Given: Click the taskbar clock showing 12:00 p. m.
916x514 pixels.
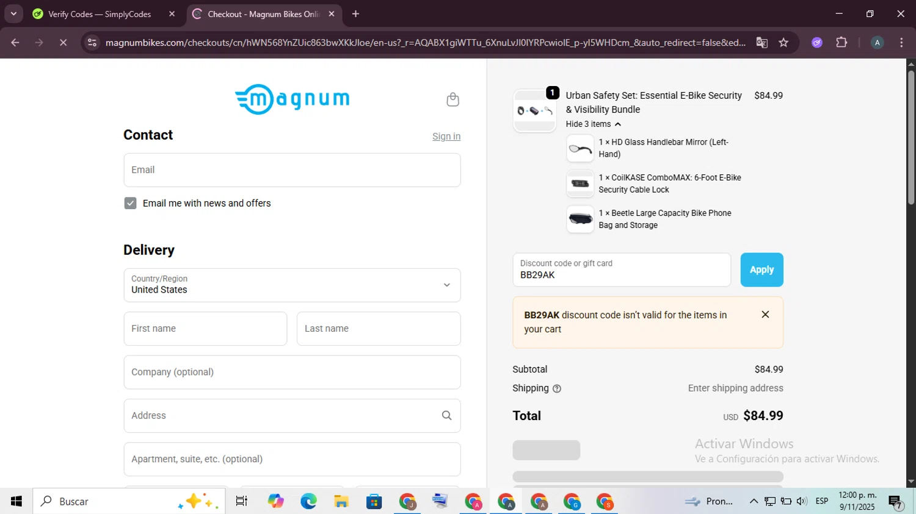Looking at the screenshot, I should (857, 501).
